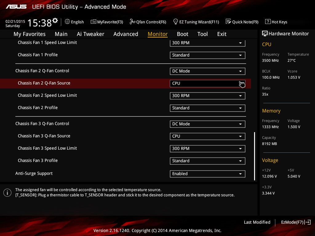
Task: Click Vcore value 1.053 V
Action: coord(294,77)
